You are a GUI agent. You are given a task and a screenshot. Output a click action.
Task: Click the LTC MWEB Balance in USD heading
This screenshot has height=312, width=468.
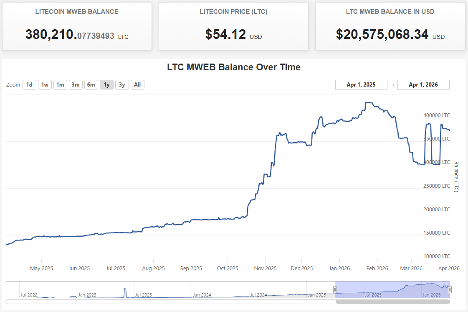tap(390, 12)
